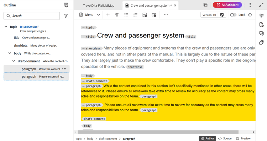Open the Menu dropdown arrow
Image resolution: width=267 pixels, height=141 pixels.
[98, 15]
